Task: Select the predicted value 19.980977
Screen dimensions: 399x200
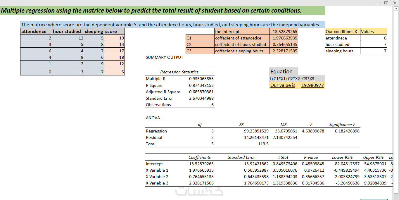Action: tap(312, 85)
